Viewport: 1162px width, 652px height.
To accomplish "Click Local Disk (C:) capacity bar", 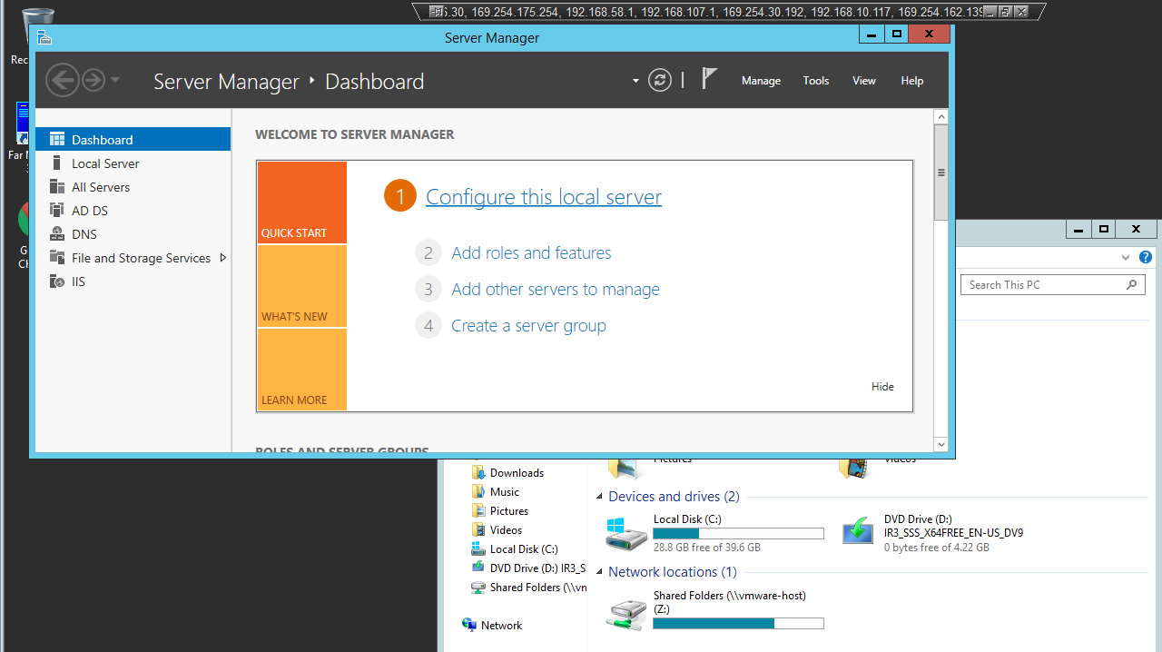I will pyautogui.click(x=738, y=533).
